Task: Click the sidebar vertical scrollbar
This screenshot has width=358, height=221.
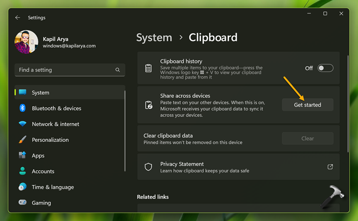Action: [x=125, y=129]
